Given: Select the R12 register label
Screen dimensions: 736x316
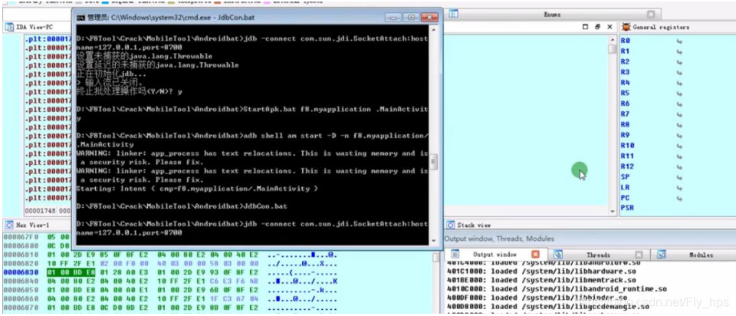Looking at the screenshot, I should [x=627, y=166].
